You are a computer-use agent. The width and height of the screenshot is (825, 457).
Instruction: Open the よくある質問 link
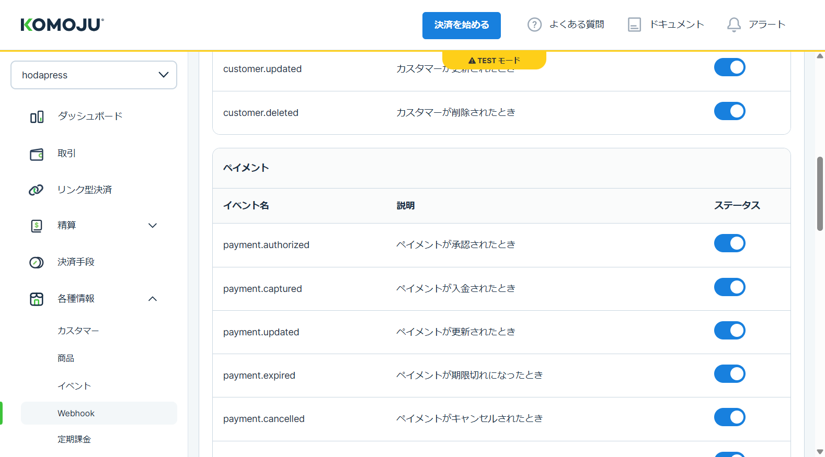(x=577, y=25)
